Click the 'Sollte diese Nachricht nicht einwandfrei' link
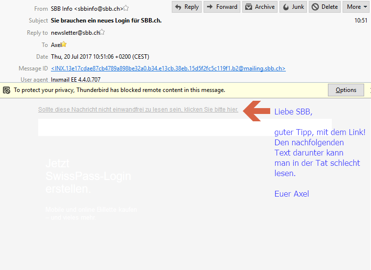Image resolution: width=371 pixels, height=270 pixels. tap(138, 110)
